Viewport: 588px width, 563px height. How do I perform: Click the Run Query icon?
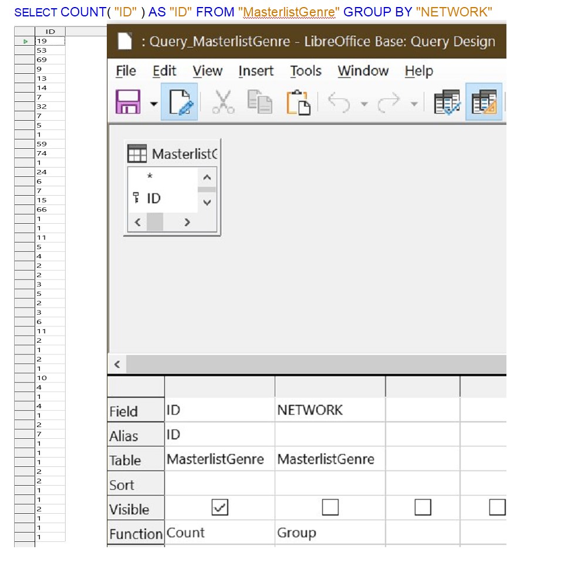click(x=447, y=102)
